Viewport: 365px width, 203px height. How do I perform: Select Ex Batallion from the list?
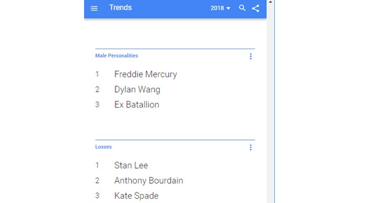click(x=137, y=104)
